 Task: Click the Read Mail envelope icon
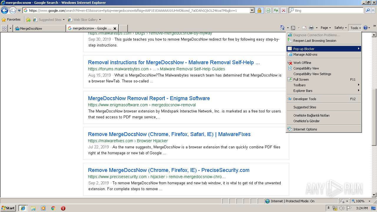[x=304, y=28]
